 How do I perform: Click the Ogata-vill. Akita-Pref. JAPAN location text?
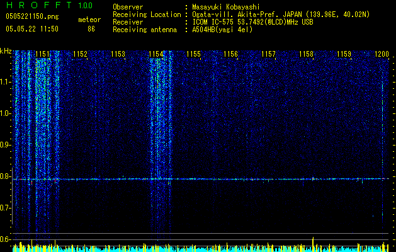[281, 14]
